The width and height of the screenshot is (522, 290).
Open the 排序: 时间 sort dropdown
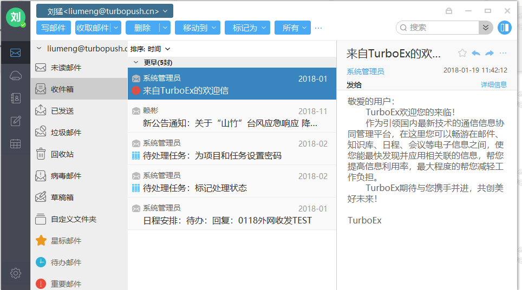point(151,49)
